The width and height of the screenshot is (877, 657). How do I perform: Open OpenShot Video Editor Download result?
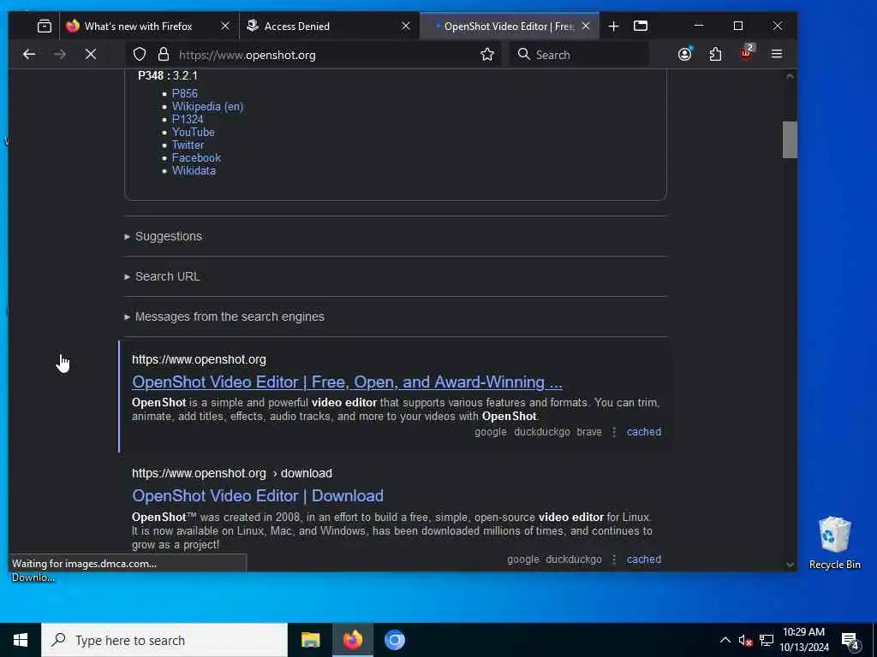click(x=258, y=496)
